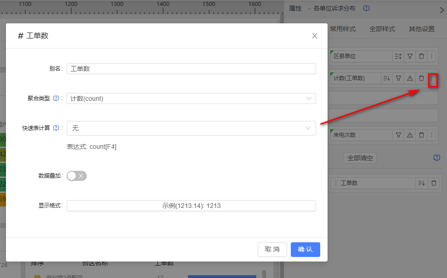Delete the 区县单位 field
This screenshot has height=278, width=447.
coord(421,56)
